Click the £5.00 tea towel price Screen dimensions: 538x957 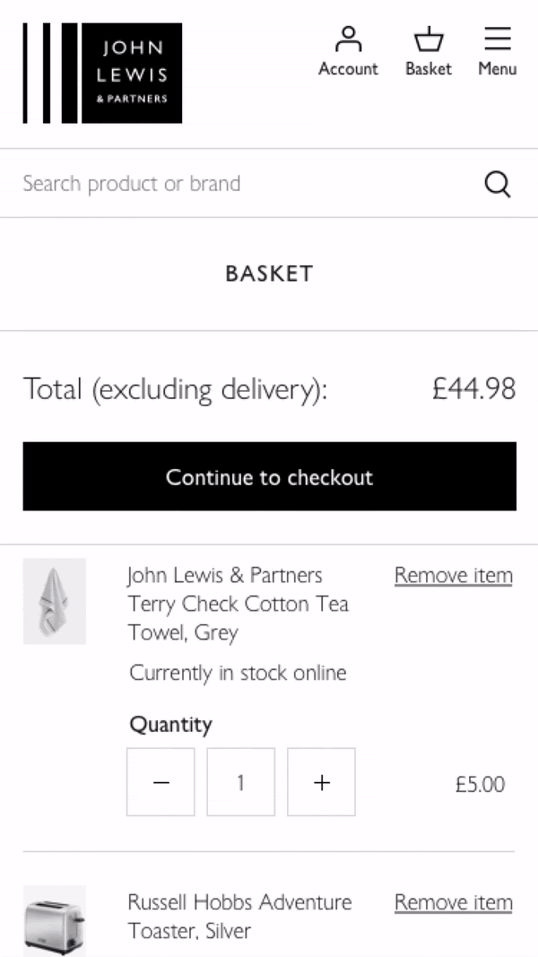click(x=480, y=785)
